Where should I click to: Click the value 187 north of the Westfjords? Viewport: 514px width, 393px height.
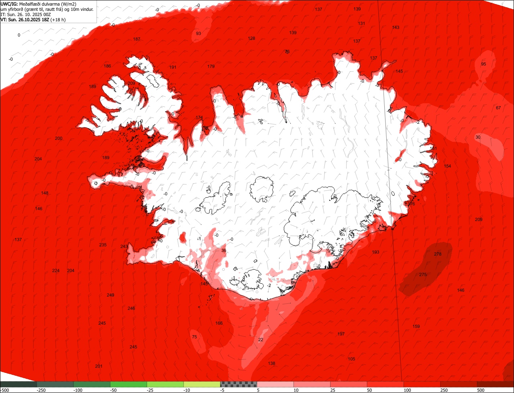pos(137,39)
